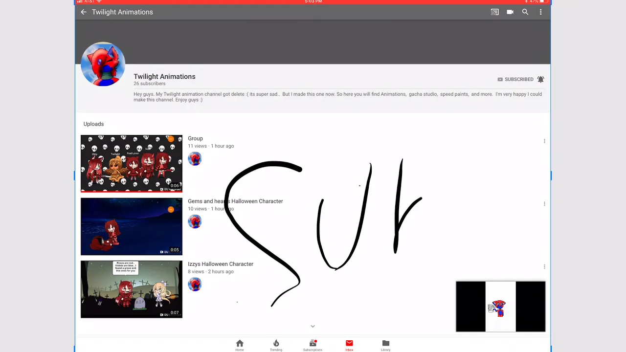This screenshot has height=352, width=626.
Task: Click channel avatar under Gems and hearts video
Action: click(x=195, y=221)
